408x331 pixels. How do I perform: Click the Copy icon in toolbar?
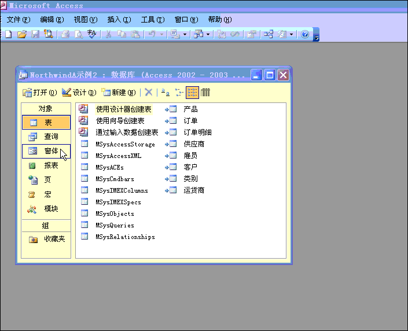pyautogui.click(x=122, y=34)
